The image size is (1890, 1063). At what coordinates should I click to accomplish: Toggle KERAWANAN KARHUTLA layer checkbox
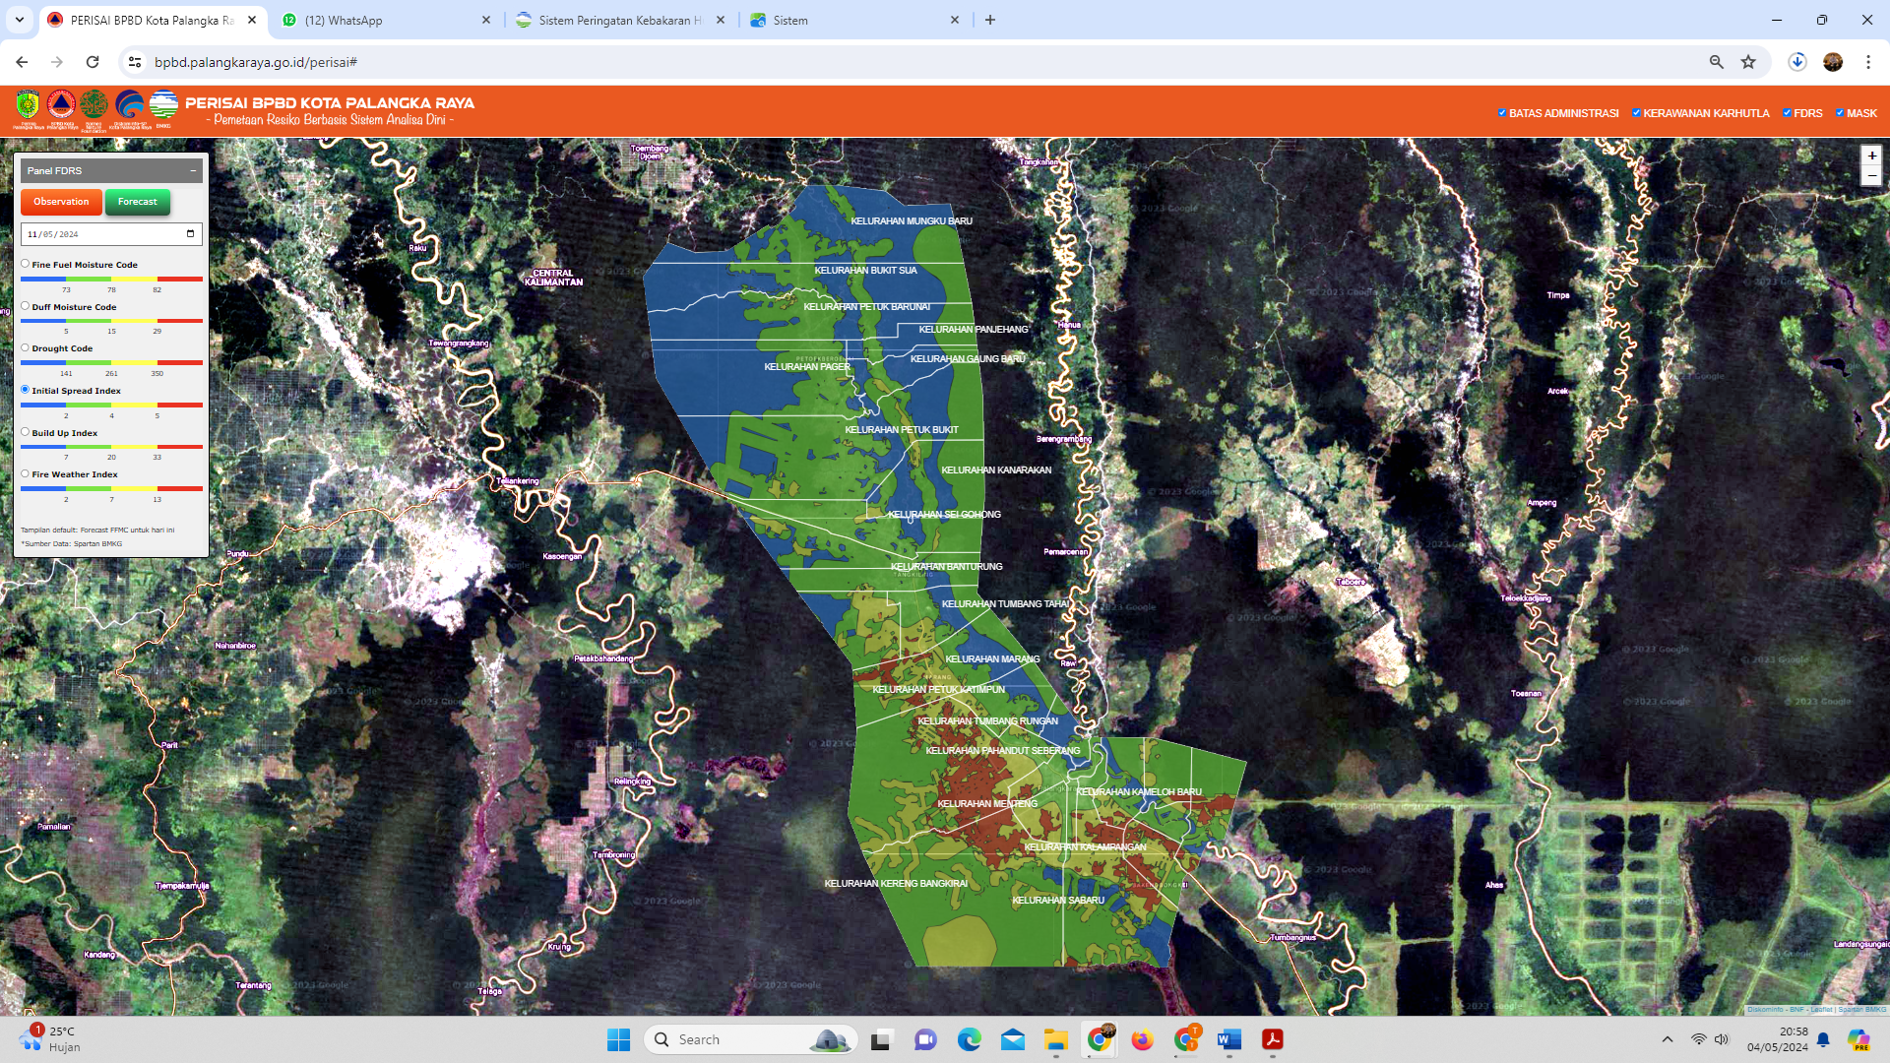point(1636,113)
